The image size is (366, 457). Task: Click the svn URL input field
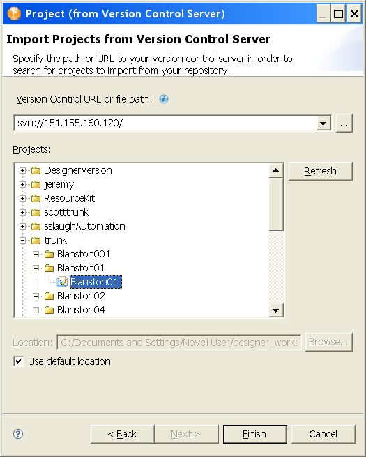coord(165,123)
